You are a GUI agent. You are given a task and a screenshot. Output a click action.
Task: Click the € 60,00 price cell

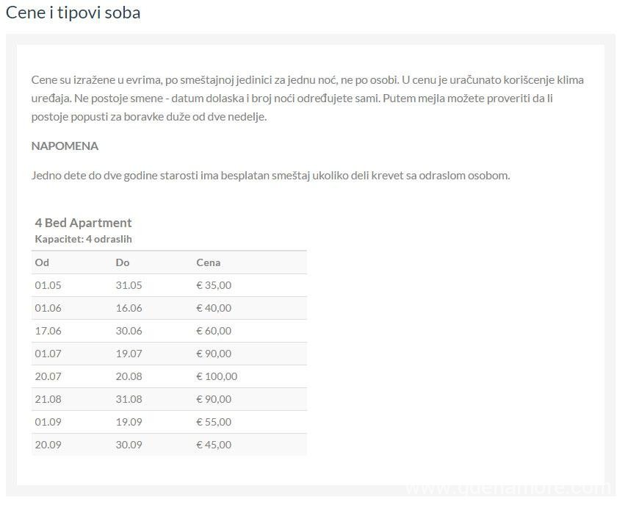pyautogui.click(x=214, y=331)
